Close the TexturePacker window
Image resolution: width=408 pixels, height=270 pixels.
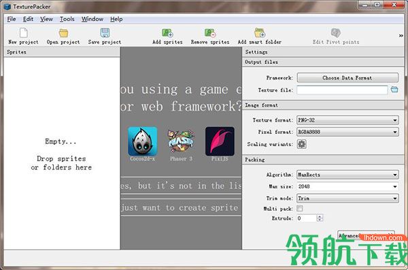point(394,5)
